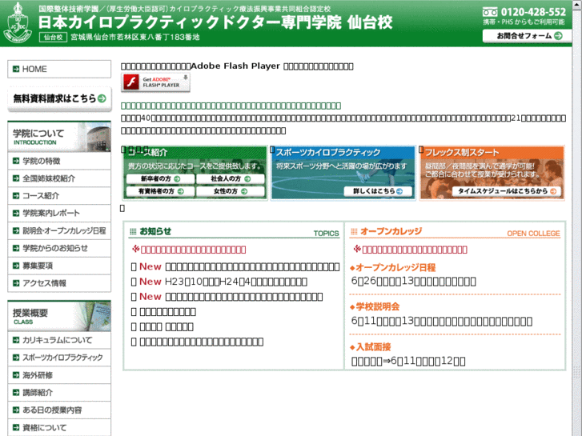Click the 学校説明会 heading
This screenshot has height=436, width=582.
pos(378,307)
